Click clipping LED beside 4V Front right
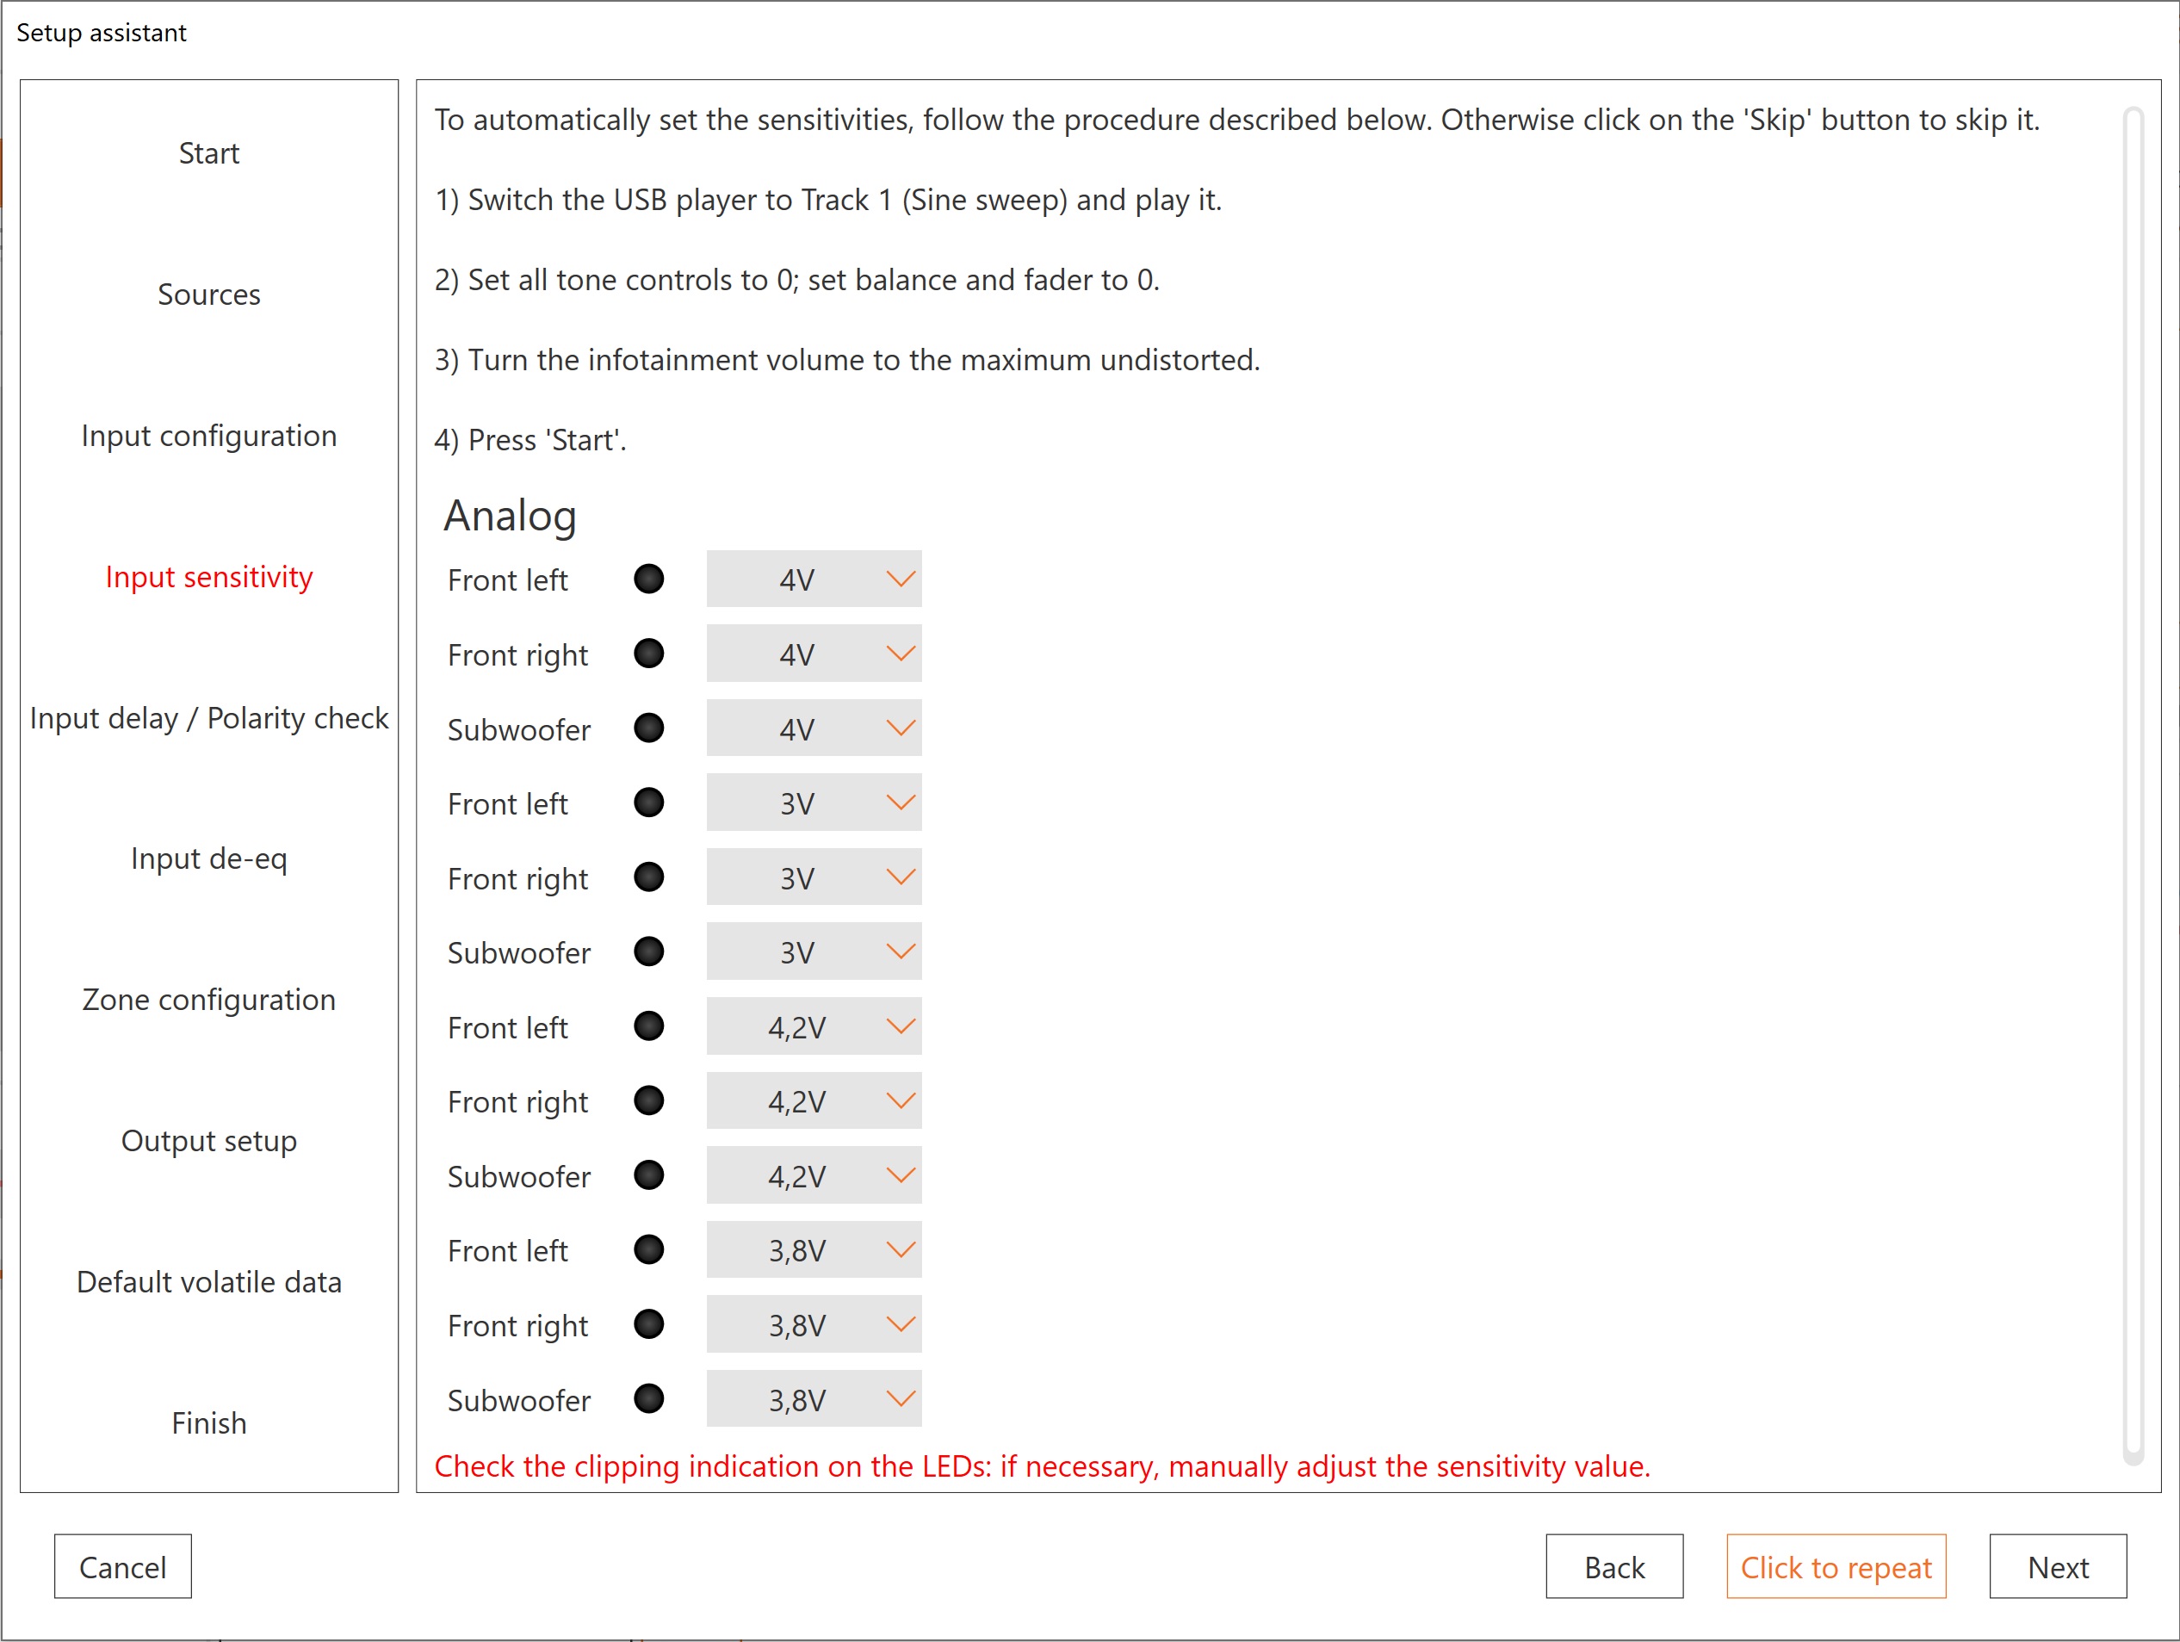Image resolution: width=2180 pixels, height=1642 pixels. click(x=648, y=654)
